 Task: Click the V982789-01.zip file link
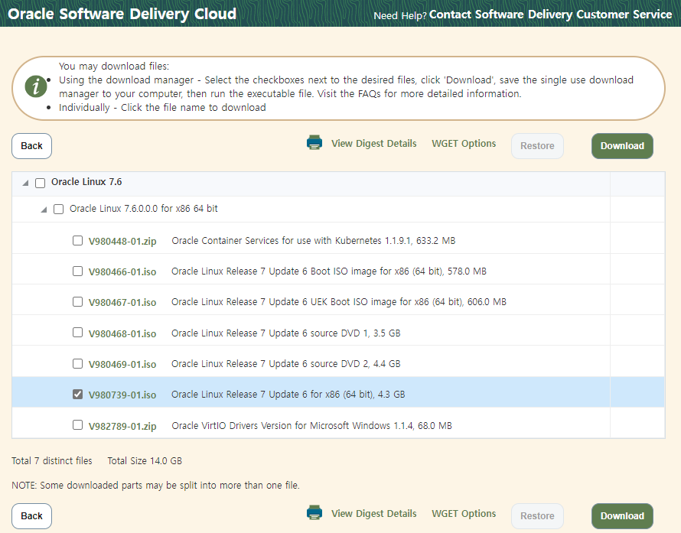coord(122,426)
